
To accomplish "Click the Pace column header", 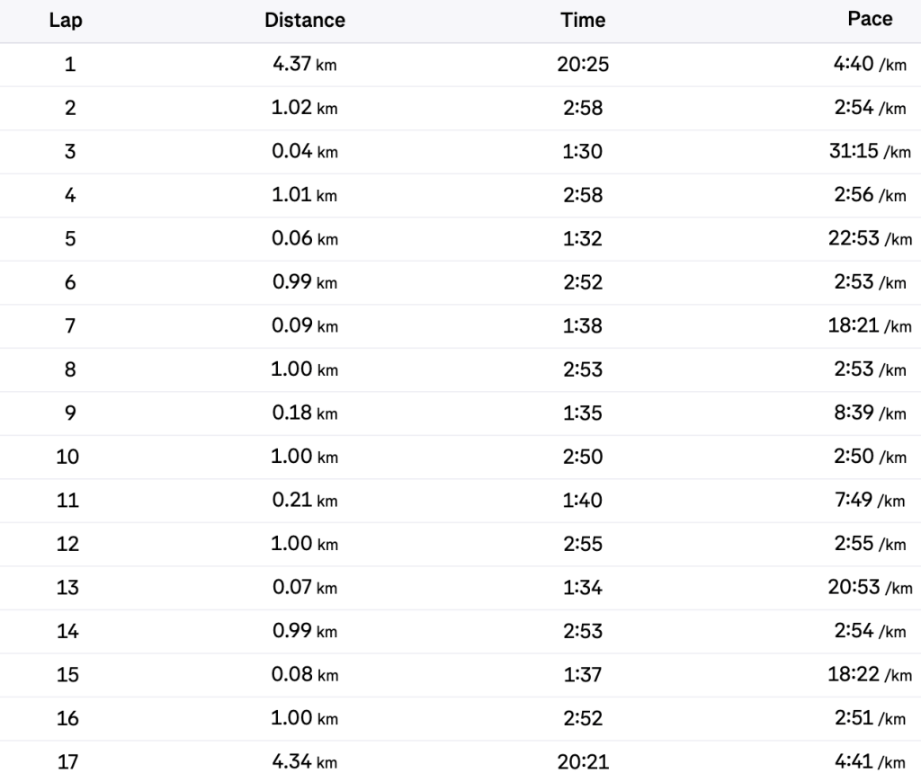I will [x=870, y=20].
